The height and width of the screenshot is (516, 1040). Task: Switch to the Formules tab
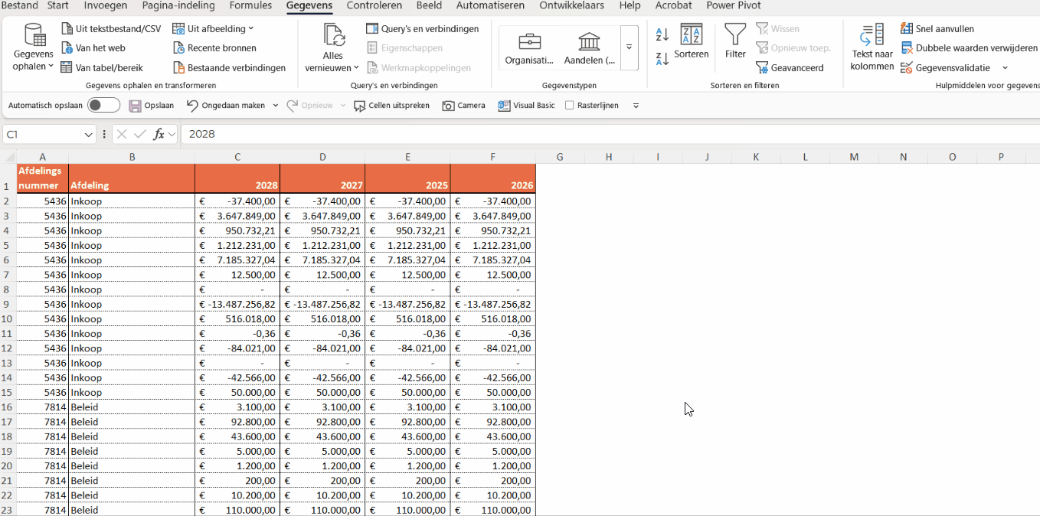(250, 6)
